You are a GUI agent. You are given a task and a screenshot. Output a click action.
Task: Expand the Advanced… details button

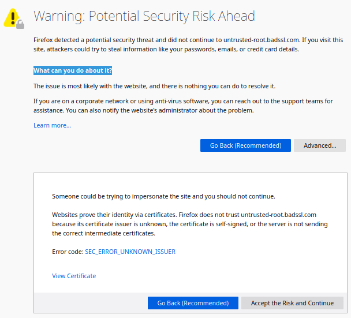tap(320, 145)
